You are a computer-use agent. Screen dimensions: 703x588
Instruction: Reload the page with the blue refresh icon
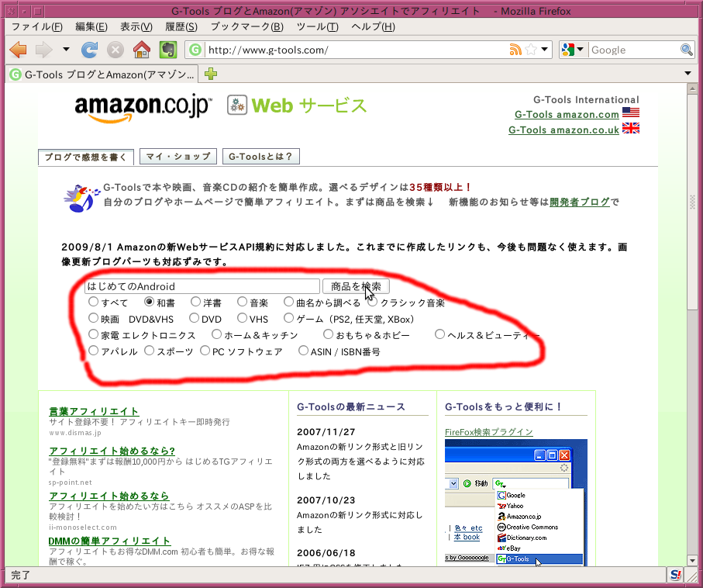pyautogui.click(x=89, y=50)
